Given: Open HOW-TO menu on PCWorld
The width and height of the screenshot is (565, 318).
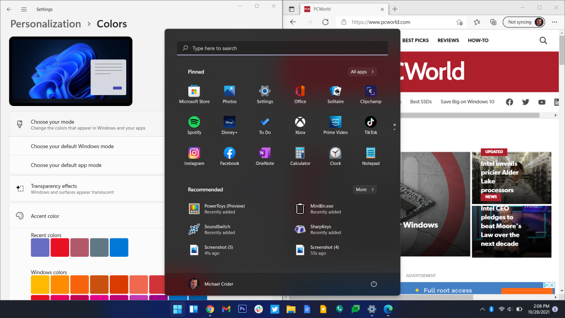Looking at the screenshot, I should (478, 41).
